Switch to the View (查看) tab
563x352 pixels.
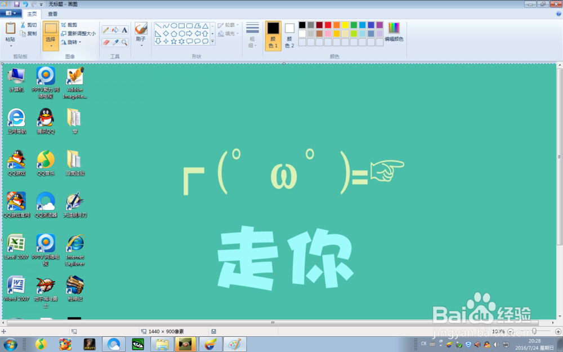[53, 14]
